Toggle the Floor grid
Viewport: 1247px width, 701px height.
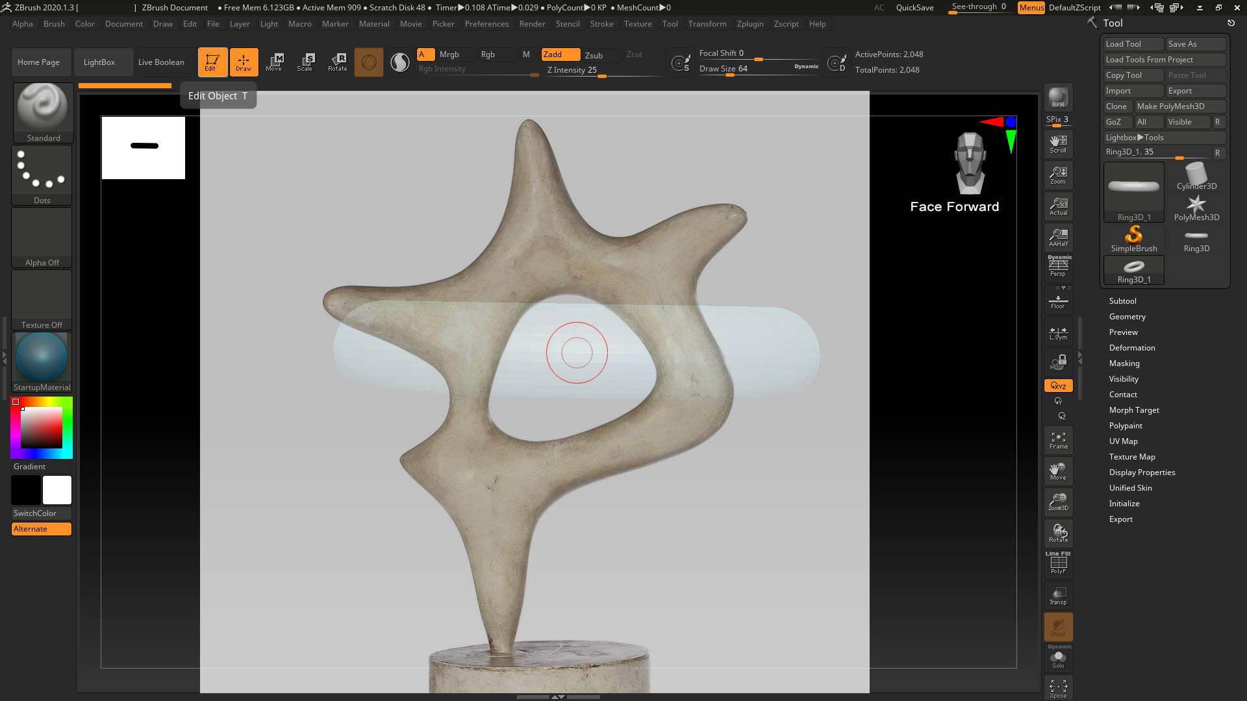point(1058,300)
